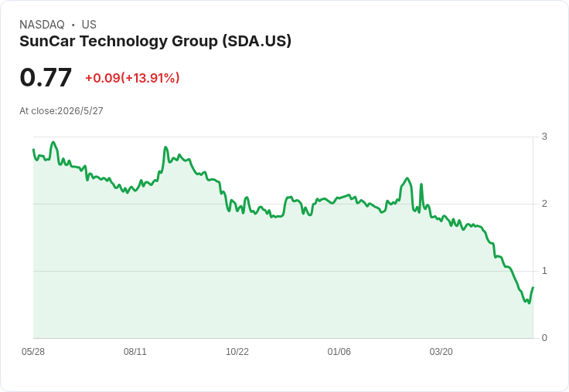This screenshot has width=569, height=392.
Task: Click the price spike peak before 03/20
Action: [x=407, y=178]
